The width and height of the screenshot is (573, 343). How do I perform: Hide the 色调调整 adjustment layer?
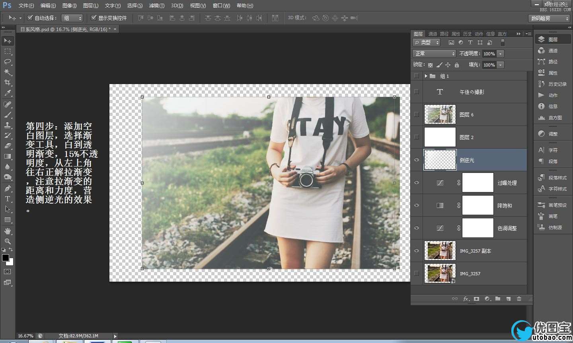coord(417,228)
